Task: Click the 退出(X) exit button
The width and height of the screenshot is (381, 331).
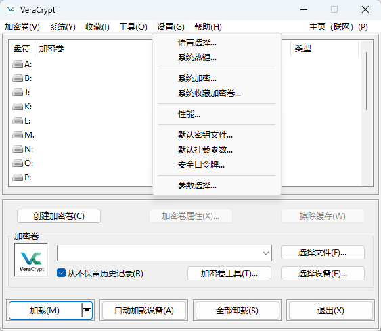Action: click(x=331, y=310)
